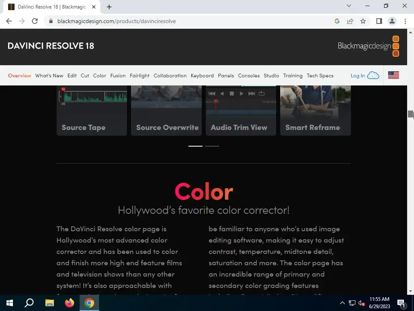414x311 pixels.
Task: Click the browser back arrow
Action: pos(9,21)
